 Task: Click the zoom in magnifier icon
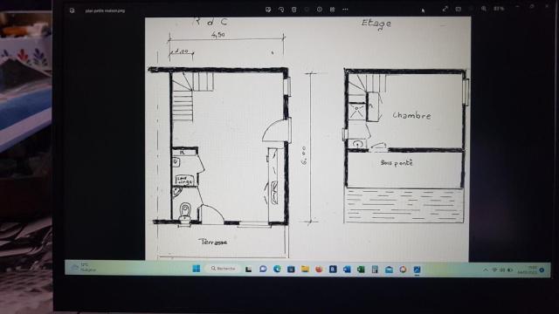[484, 9]
